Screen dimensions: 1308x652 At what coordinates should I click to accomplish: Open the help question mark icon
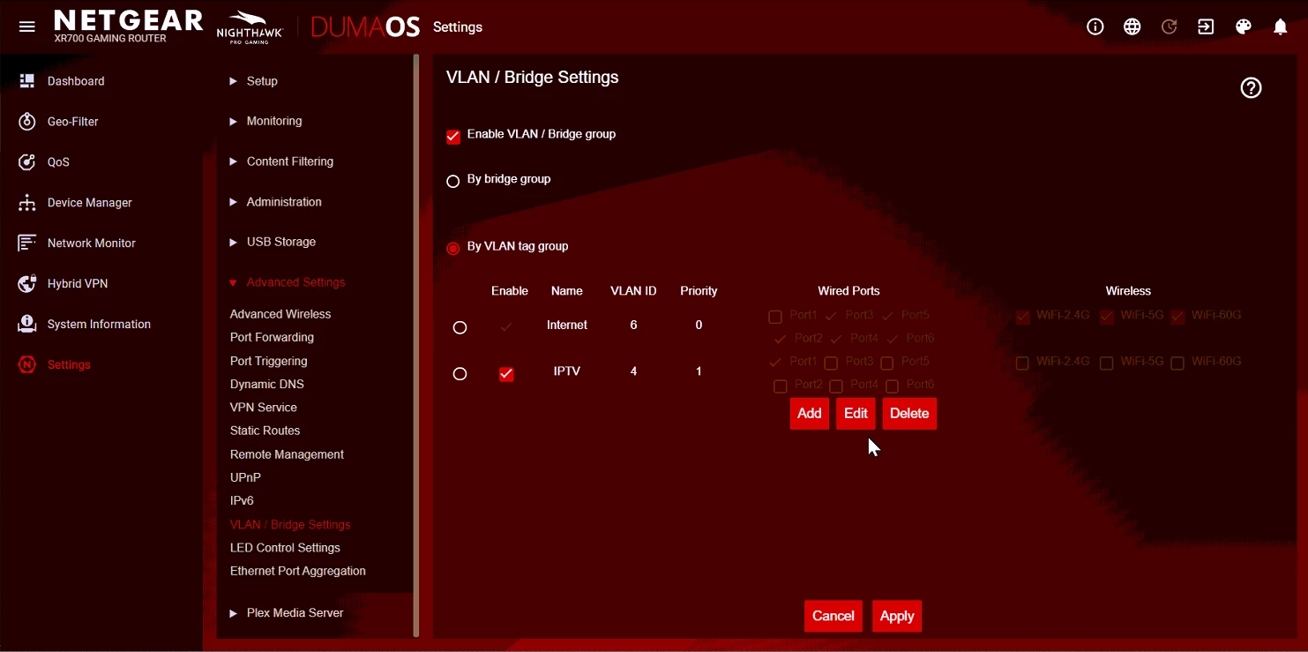tap(1251, 87)
